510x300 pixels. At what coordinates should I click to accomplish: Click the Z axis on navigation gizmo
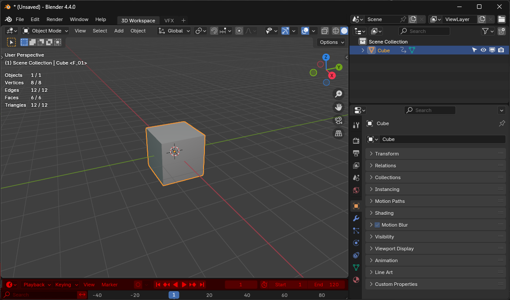326,57
